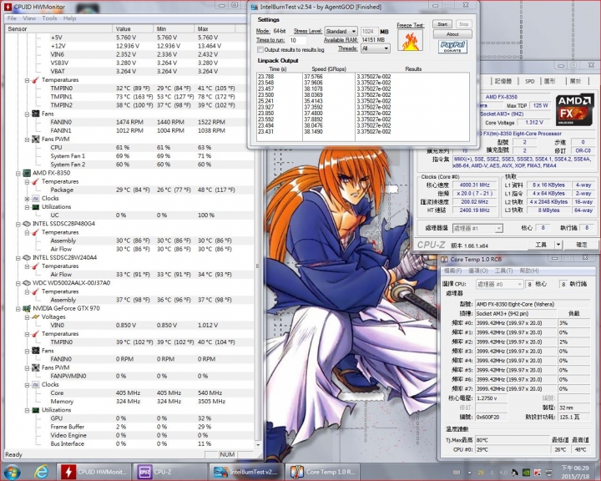Image resolution: width=601 pixels, height=481 pixels.
Task: Click the Times to run input field
Action: 297,40
